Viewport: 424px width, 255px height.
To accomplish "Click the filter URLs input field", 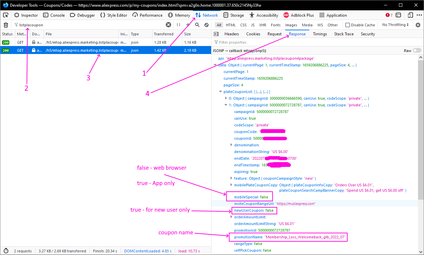I will [90, 25].
